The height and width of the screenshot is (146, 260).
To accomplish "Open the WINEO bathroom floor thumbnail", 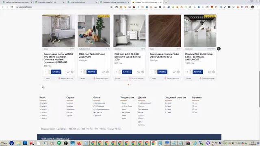I will (x=58, y=31).
